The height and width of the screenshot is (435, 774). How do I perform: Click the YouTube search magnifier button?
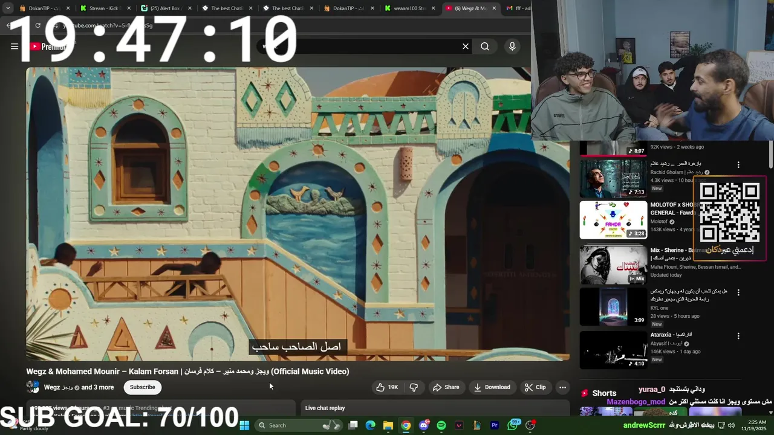485,47
